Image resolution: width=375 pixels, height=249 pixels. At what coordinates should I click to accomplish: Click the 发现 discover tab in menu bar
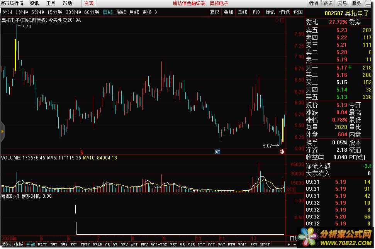[x=89, y=3]
